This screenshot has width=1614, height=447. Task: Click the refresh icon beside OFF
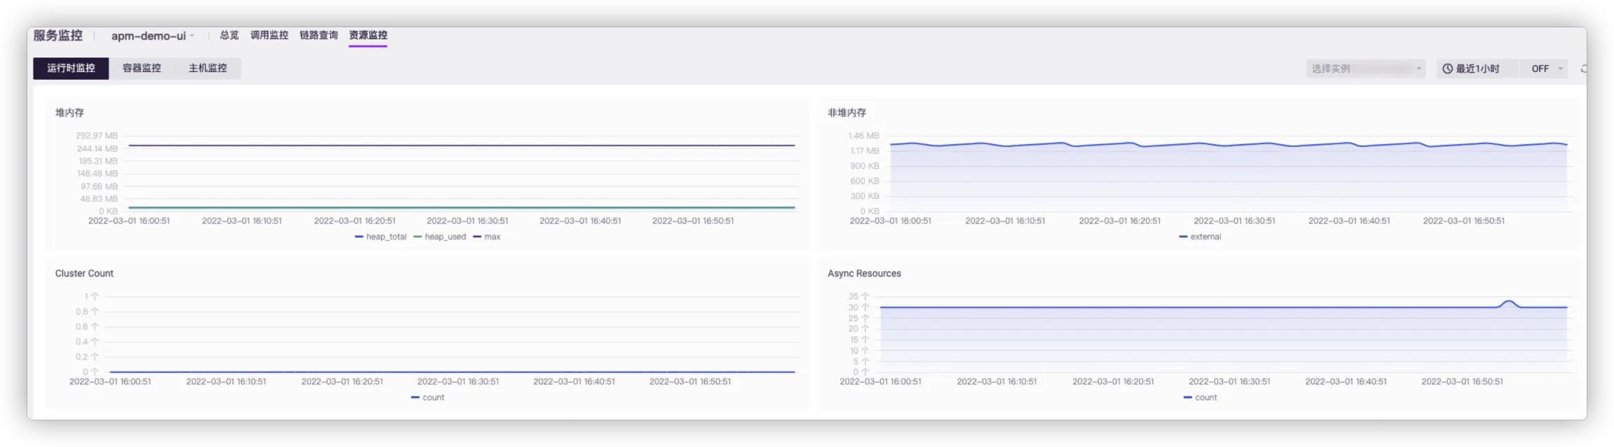[x=1582, y=69]
